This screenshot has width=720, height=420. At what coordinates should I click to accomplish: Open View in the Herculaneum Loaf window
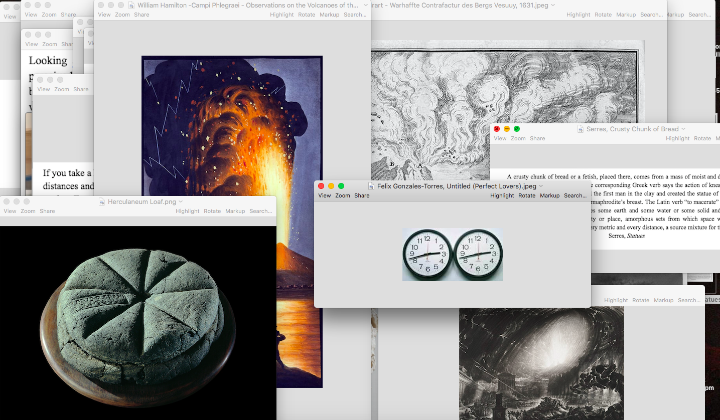point(10,211)
